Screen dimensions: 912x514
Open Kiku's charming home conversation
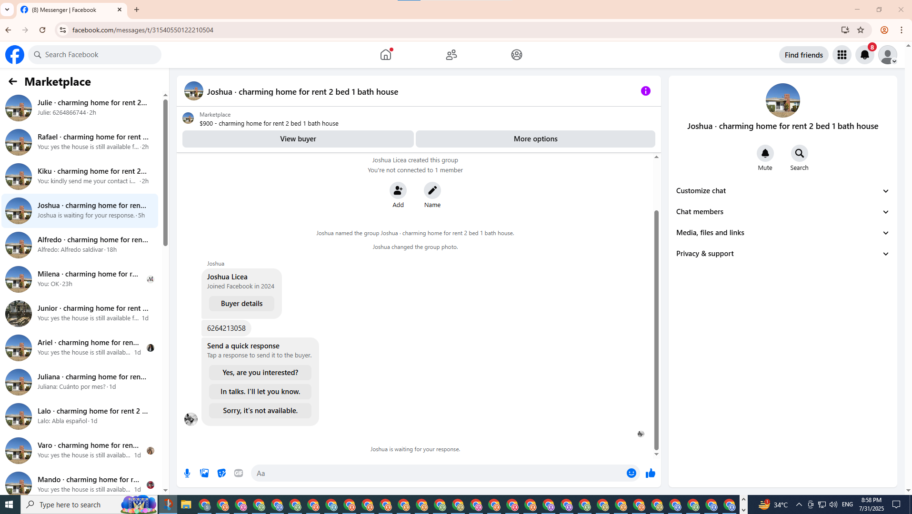[x=80, y=177]
